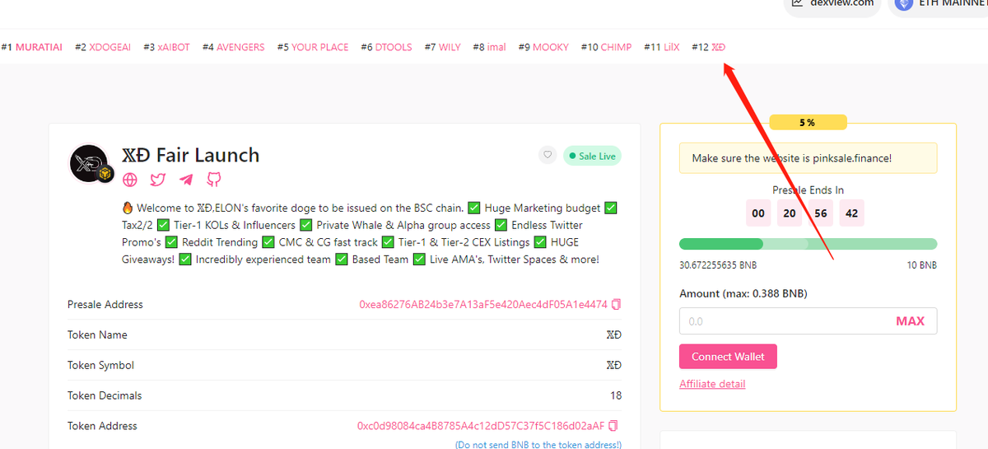Open the project's Telegram icon link

click(186, 179)
